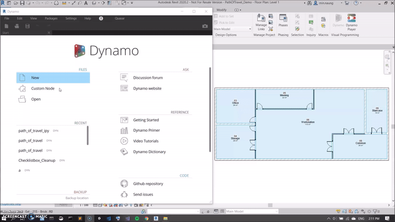Expand the Main Model design options dropdown
Image resolution: width=395 pixels, height=222 pixels.
(x=249, y=29)
